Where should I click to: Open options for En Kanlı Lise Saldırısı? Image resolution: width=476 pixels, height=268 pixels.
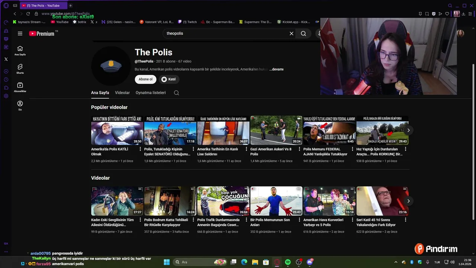[246, 149]
